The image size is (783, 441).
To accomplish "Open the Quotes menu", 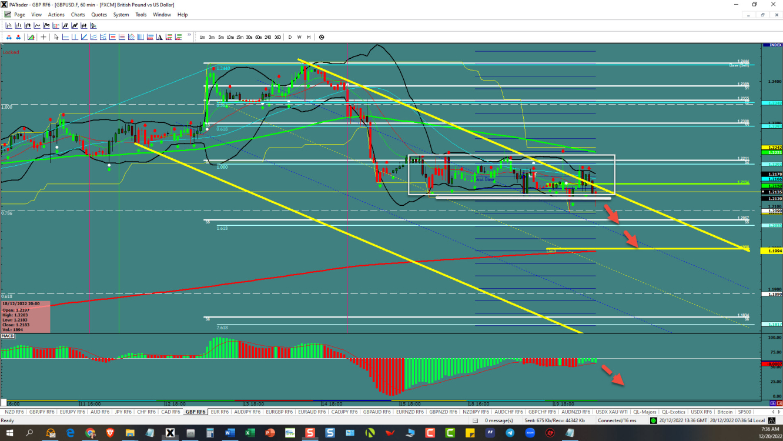I will click(x=99, y=15).
